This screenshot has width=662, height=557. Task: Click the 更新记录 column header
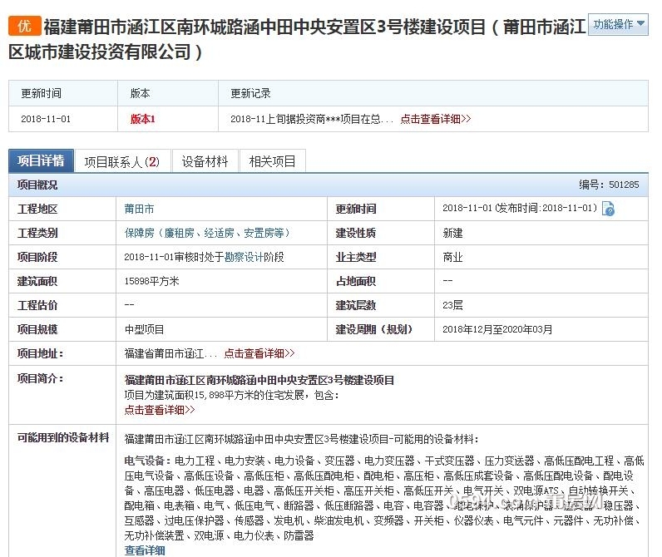251,93
